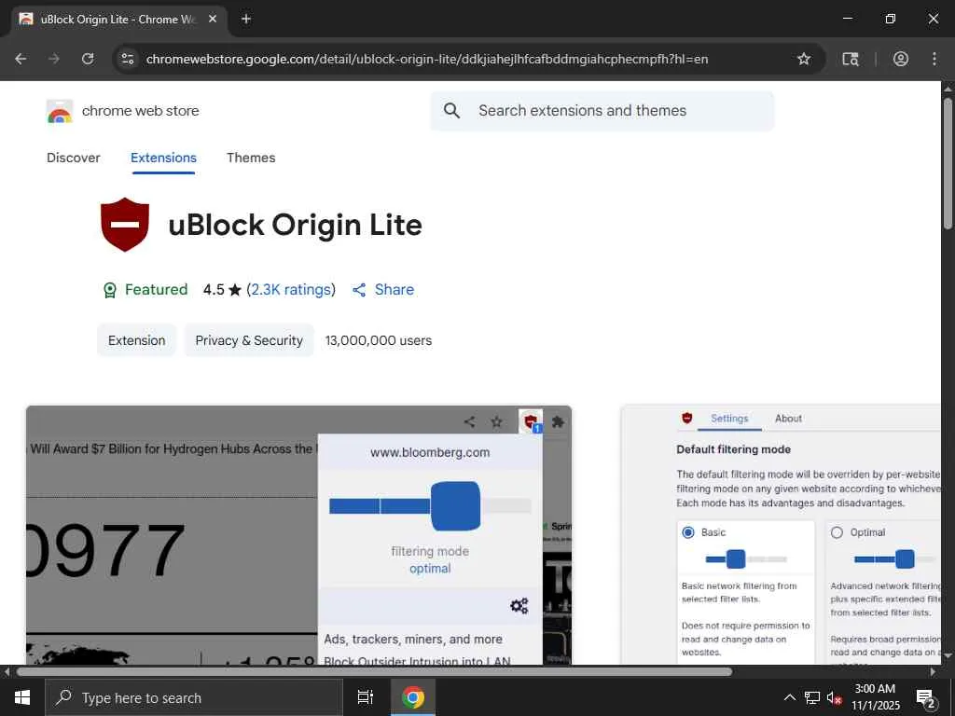Open Chrome's three-dot menu
Viewport: 955px width, 716px height.
click(934, 59)
